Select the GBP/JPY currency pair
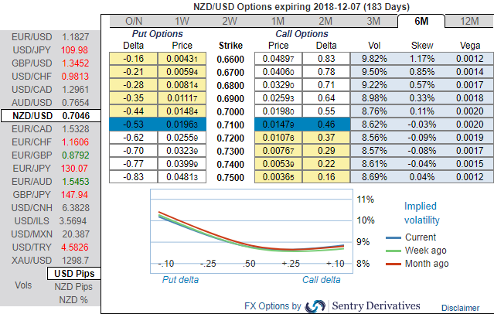The height and width of the screenshot is (314, 494). click(50, 195)
